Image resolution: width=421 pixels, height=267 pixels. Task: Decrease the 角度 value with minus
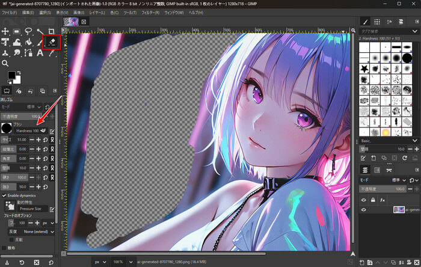pos(32,159)
